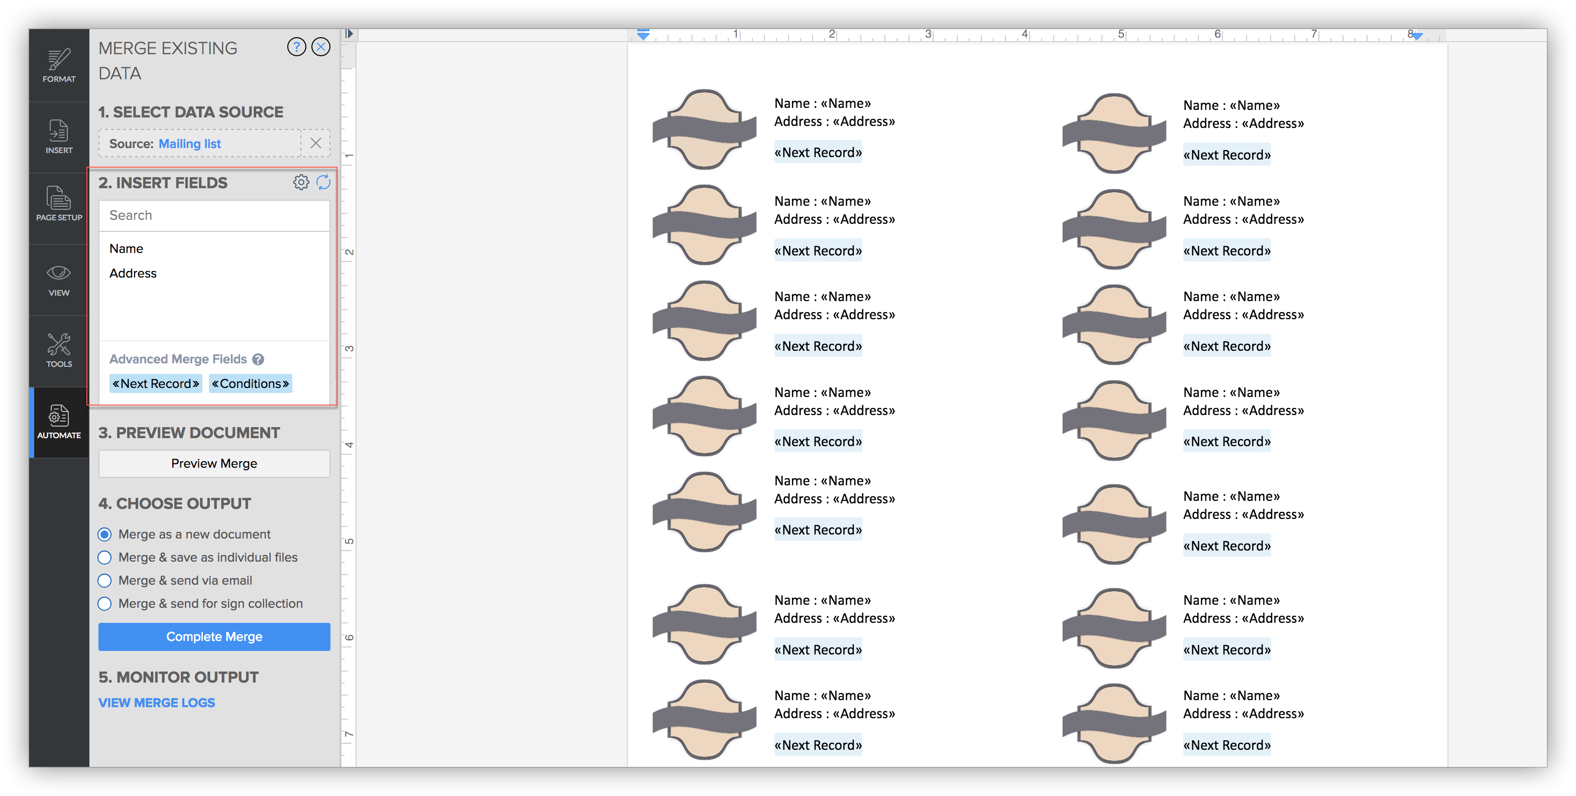Open help for Merge Existing Data
1576x796 pixels.
point(297,47)
